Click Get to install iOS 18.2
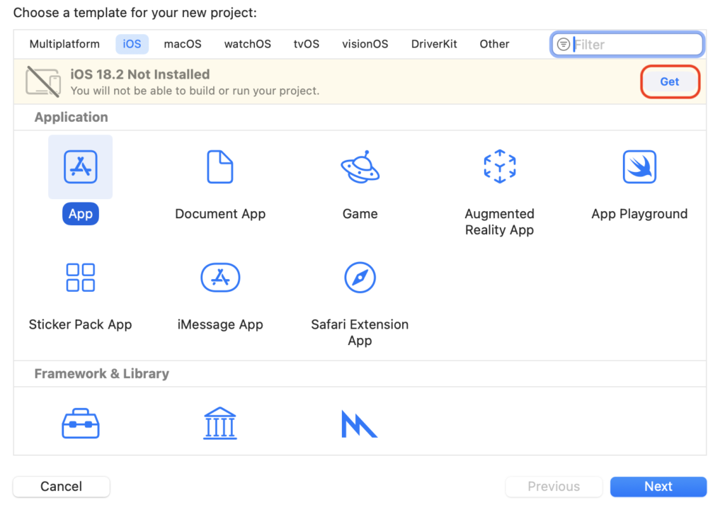This screenshot has width=725, height=510. point(670,81)
